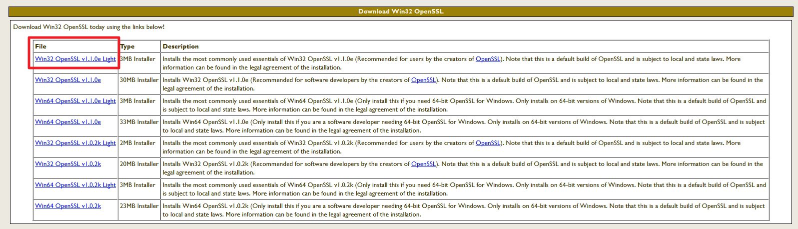
Task: Follow the OpenSSL link in the v1.1.0e Light description
Action: coord(488,59)
